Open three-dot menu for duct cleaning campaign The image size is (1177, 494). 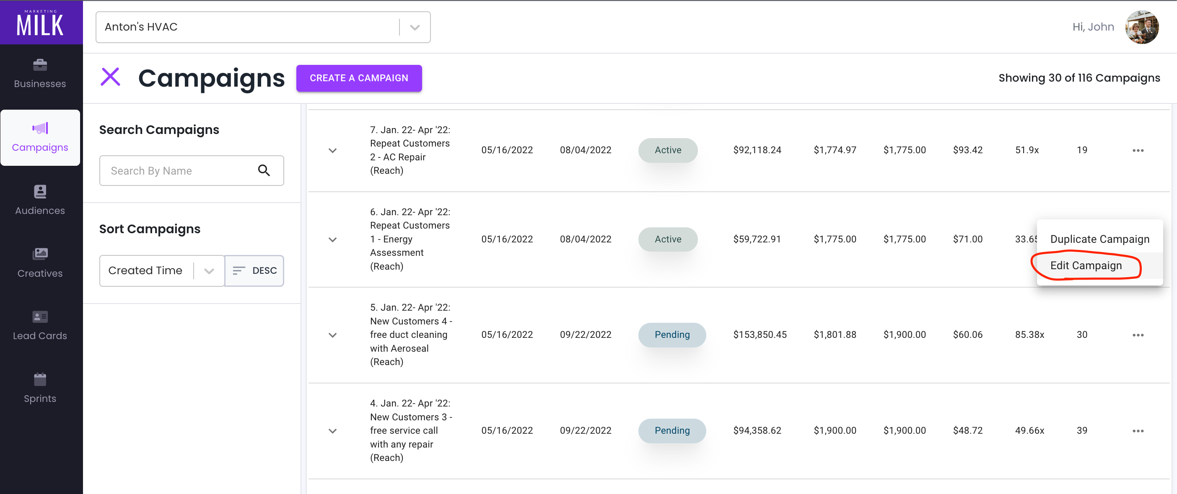1137,335
